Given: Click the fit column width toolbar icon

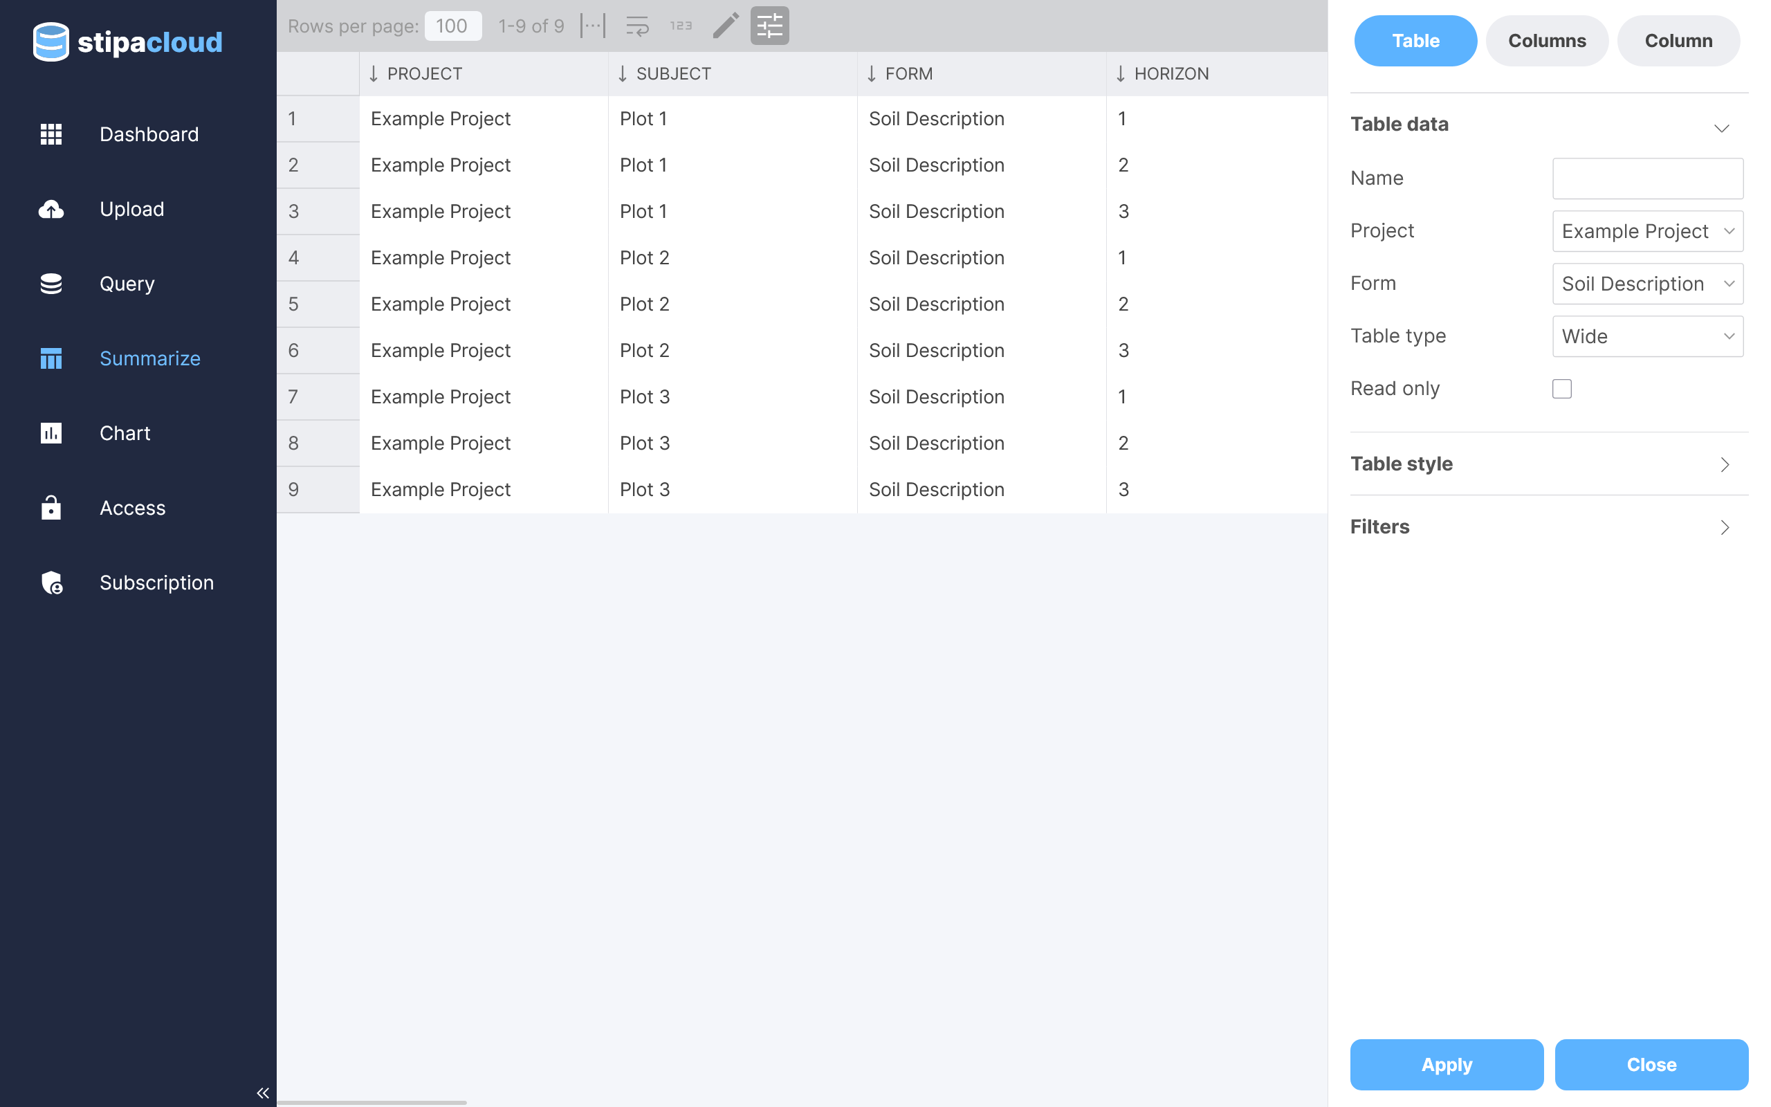Looking at the screenshot, I should pyautogui.click(x=593, y=26).
